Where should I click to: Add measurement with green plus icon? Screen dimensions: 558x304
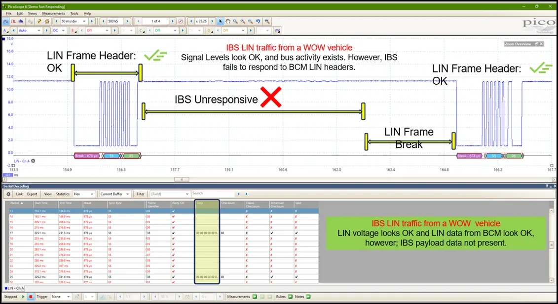click(x=255, y=297)
